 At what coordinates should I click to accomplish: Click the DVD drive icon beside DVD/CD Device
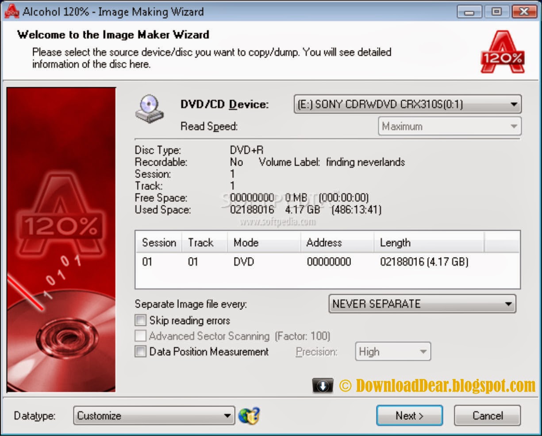[150, 108]
